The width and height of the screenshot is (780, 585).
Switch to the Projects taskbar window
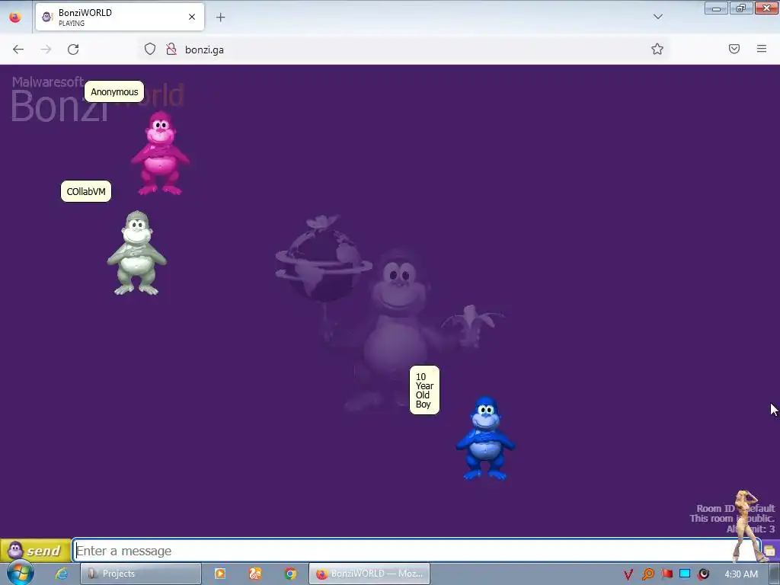pos(141,574)
